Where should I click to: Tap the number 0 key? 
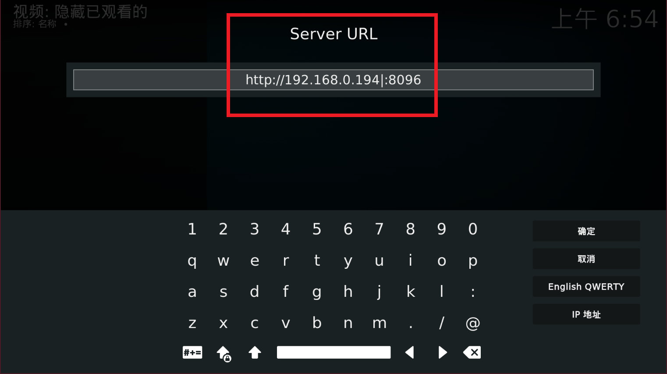pos(473,229)
